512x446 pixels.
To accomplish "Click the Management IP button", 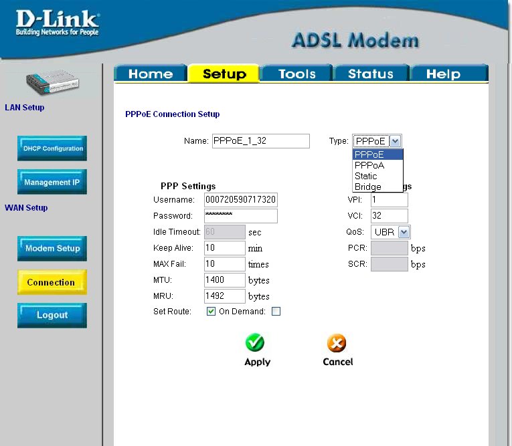I will 52,182.
